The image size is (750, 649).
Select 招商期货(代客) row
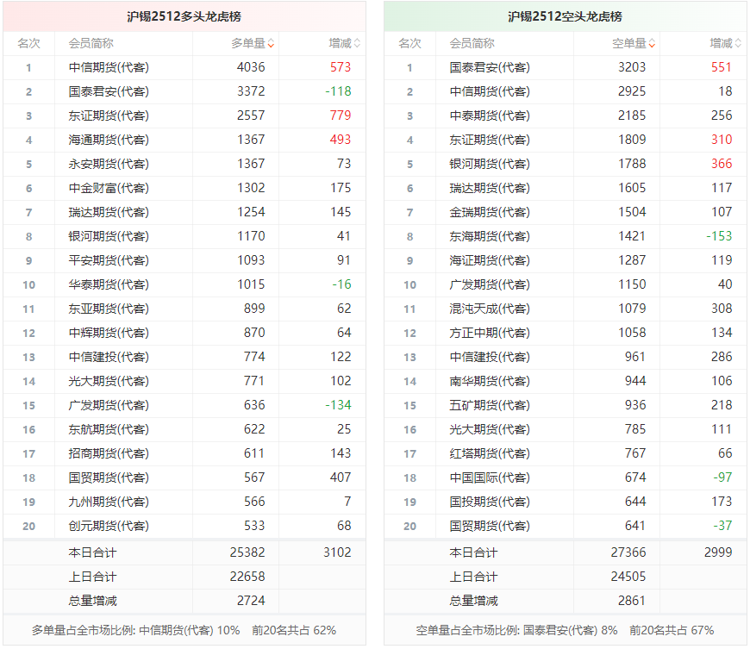[x=184, y=453]
